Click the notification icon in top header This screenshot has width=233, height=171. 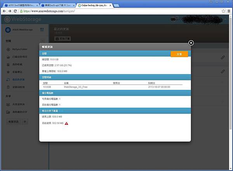pyautogui.click(x=173, y=19)
